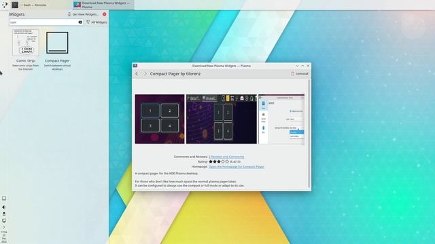Click the Compact Pager by tilorenz heading
The image size is (435, 244).
tap(175, 74)
